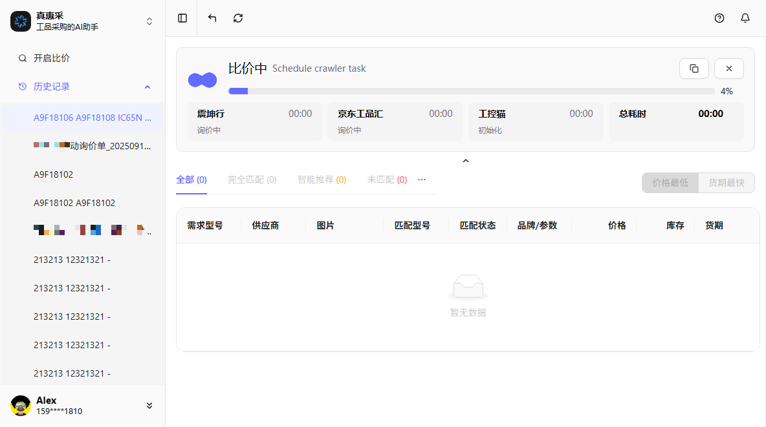
Task: Switch to the 完全匹配 tab
Action: tap(252, 180)
